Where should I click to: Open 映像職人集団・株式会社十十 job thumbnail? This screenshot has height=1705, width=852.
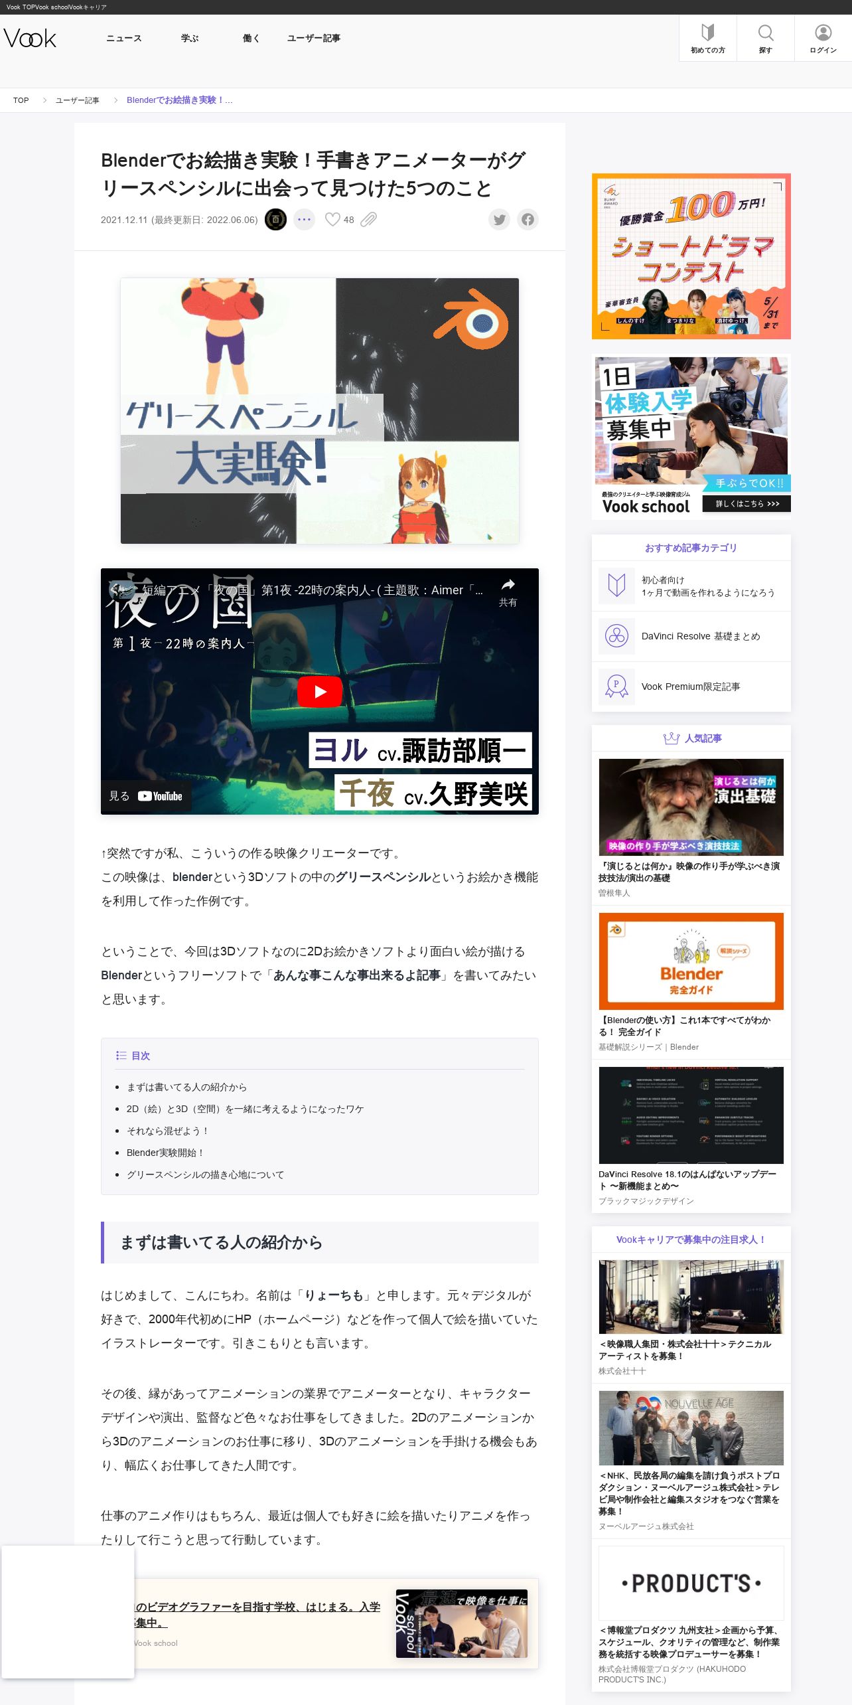[691, 1297]
